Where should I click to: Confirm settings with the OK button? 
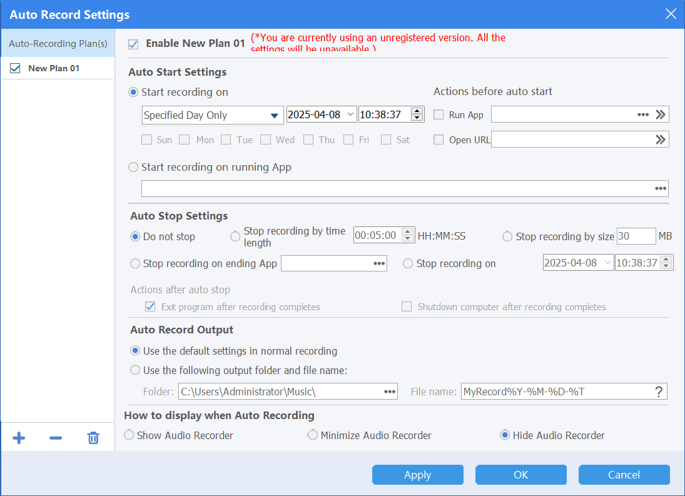pyautogui.click(x=520, y=475)
